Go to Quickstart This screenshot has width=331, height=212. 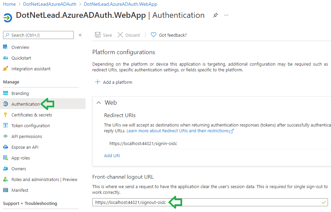(x=21, y=58)
